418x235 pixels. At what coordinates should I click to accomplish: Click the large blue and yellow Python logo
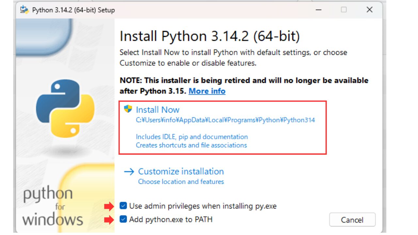point(65,109)
